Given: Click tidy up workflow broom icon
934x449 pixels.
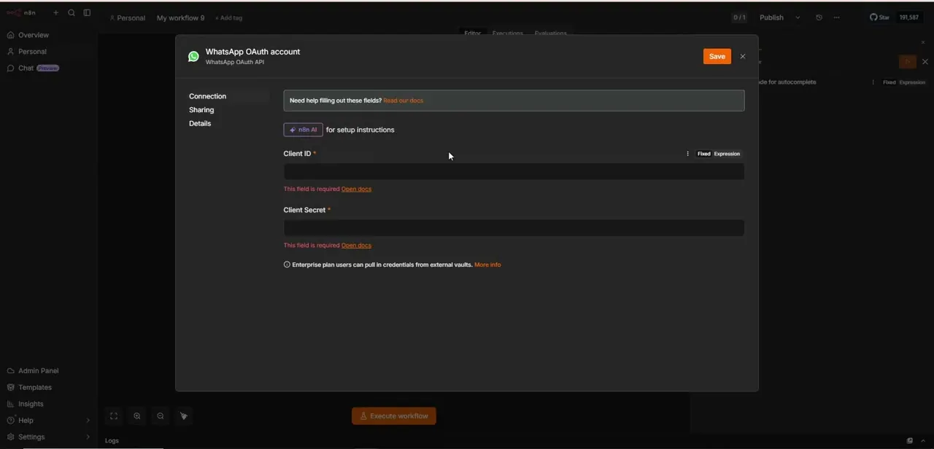Looking at the screenshot, I should tap(184, 416).
